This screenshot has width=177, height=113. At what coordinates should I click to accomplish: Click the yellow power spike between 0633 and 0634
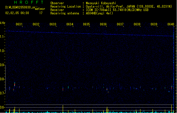(63, 109)
